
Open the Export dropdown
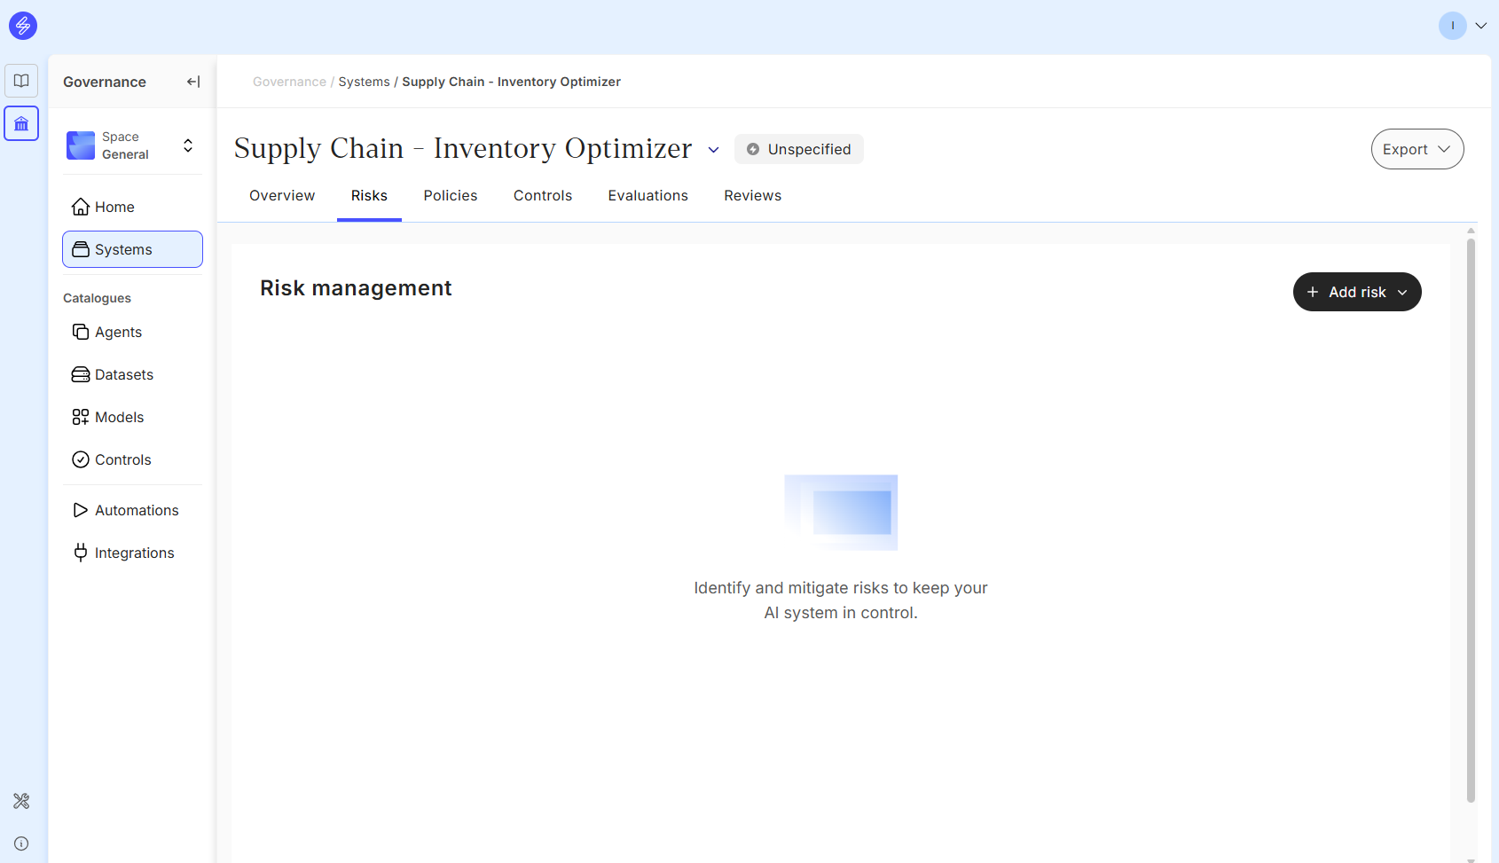click(1417, 149)
